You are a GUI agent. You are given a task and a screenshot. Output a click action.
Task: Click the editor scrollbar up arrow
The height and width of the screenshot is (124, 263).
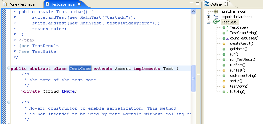194,12
